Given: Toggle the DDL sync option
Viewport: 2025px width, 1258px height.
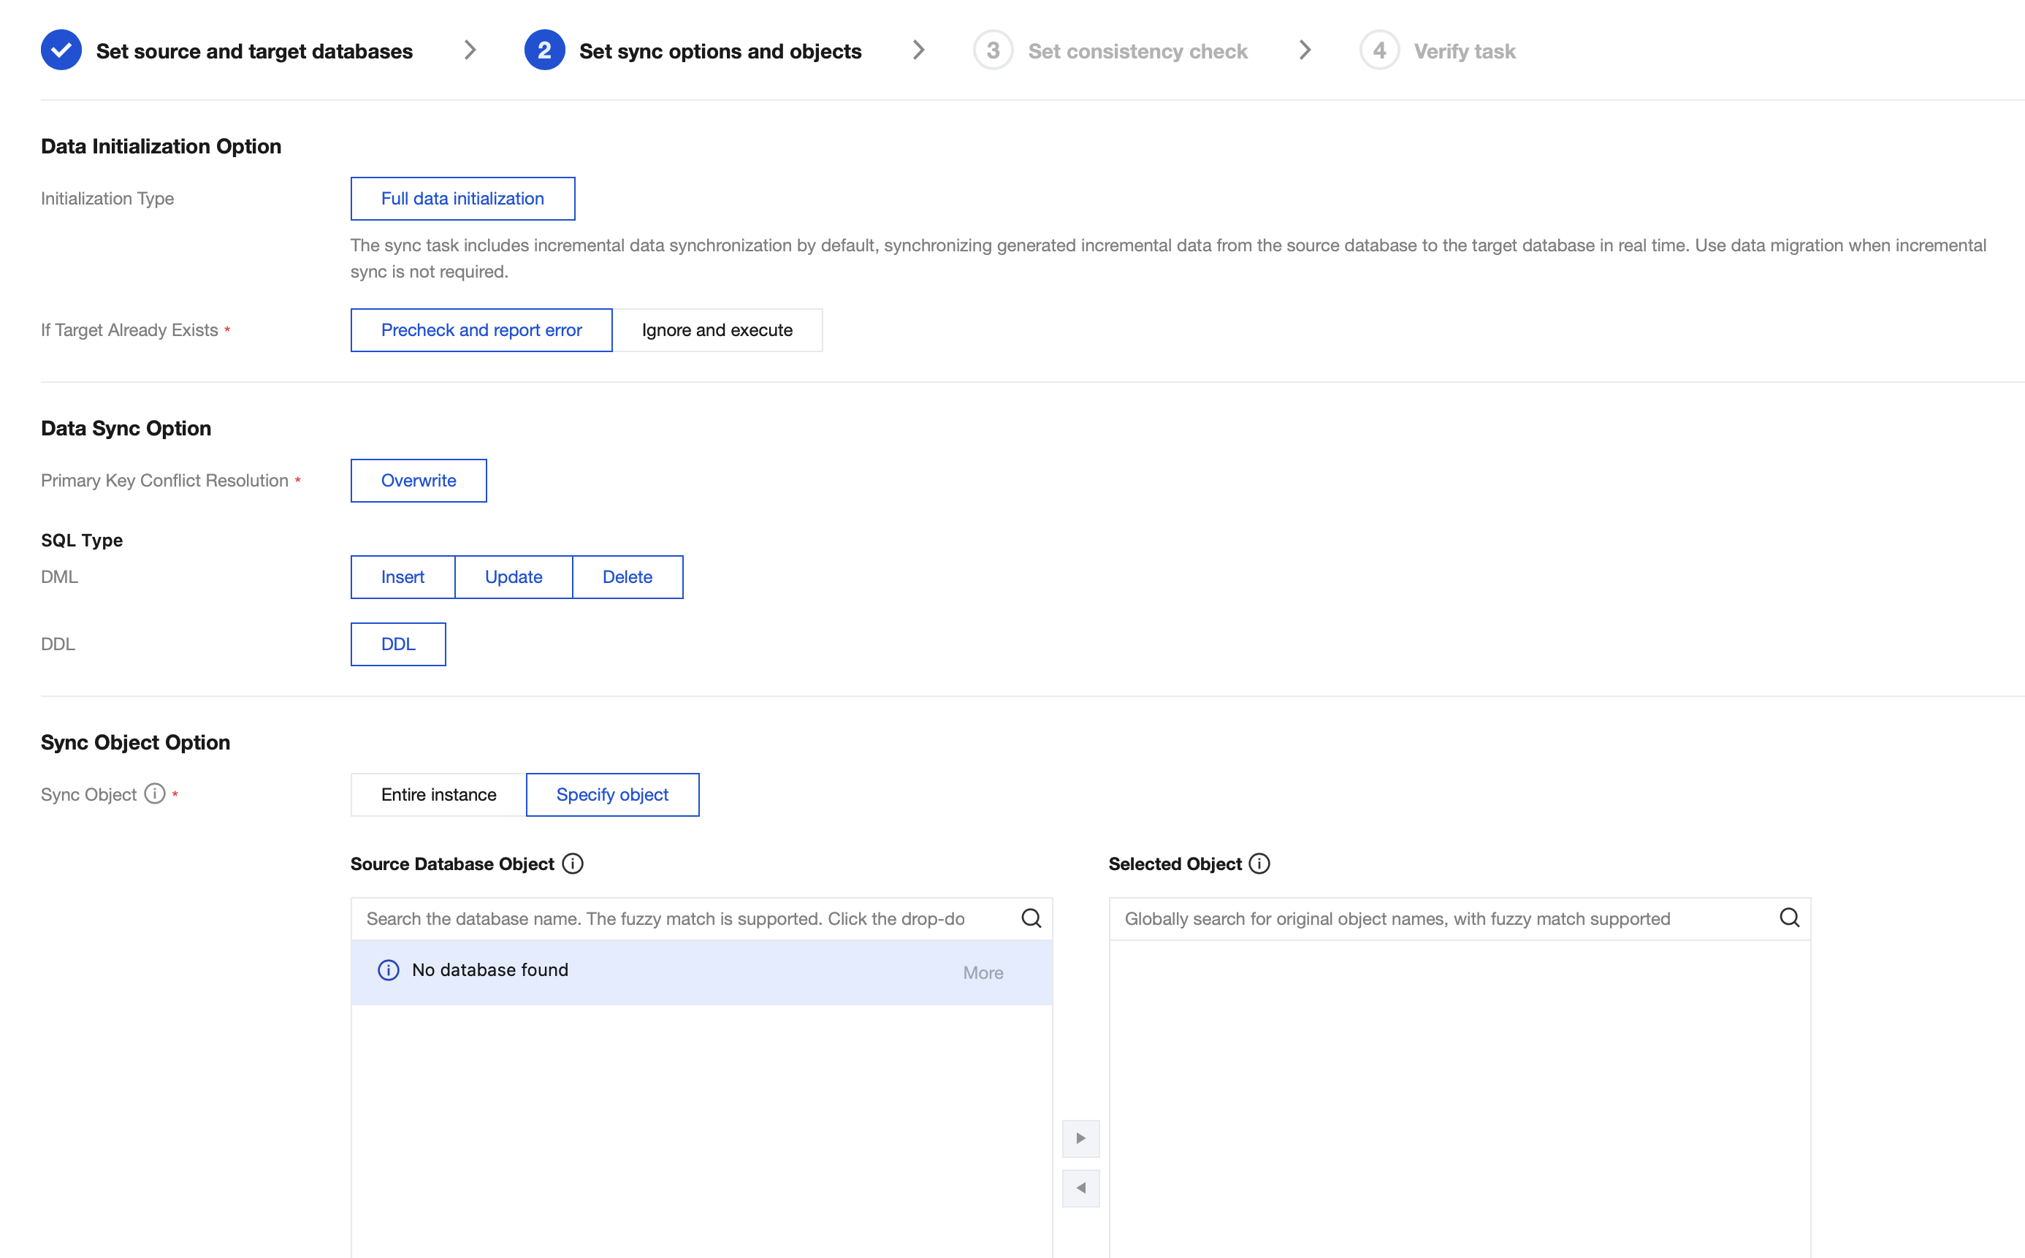Looking at the screenshot, I should click(x=397, y=644).
